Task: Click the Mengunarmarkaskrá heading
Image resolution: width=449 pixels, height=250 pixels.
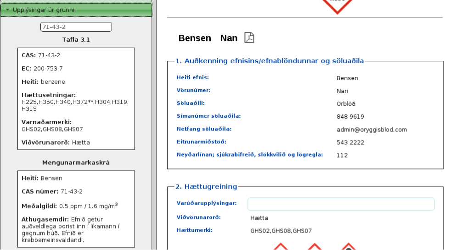Action: (x=76, y=163)
